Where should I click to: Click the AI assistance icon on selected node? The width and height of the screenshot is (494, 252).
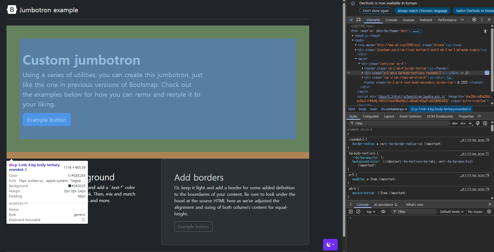click(x=487, y=73)
